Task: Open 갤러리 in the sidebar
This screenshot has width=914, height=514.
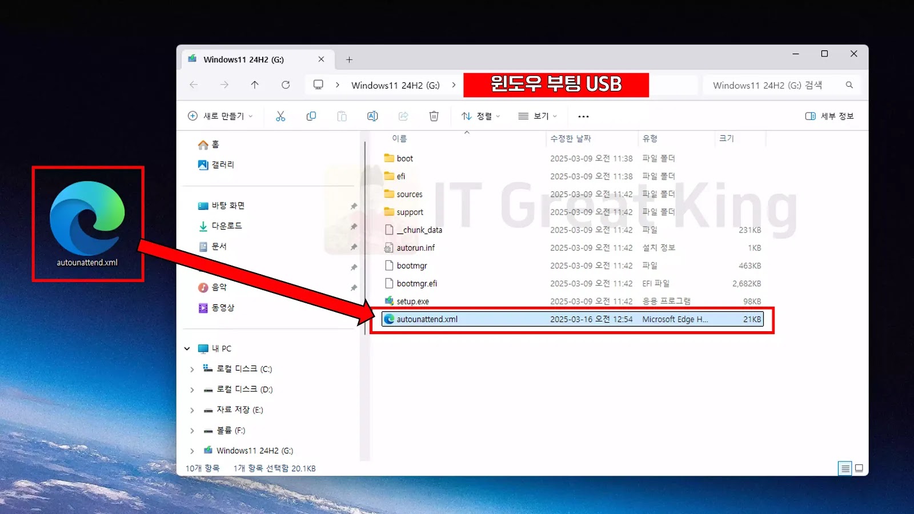Action: [216, 164]
